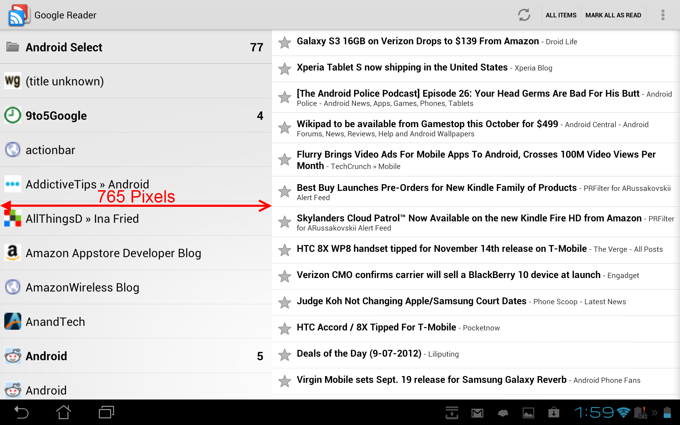Click the actionbar globe icon
This screenshot has width=680, height=425.
(x=13, y=149)
